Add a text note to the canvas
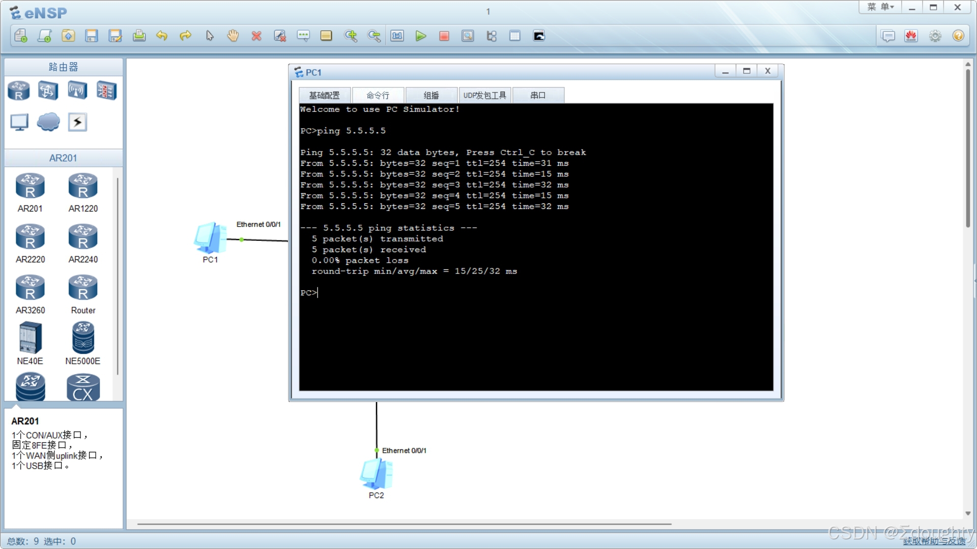Image resolution: width=977 pixels, height=549 pixels. tap(303, 36)
